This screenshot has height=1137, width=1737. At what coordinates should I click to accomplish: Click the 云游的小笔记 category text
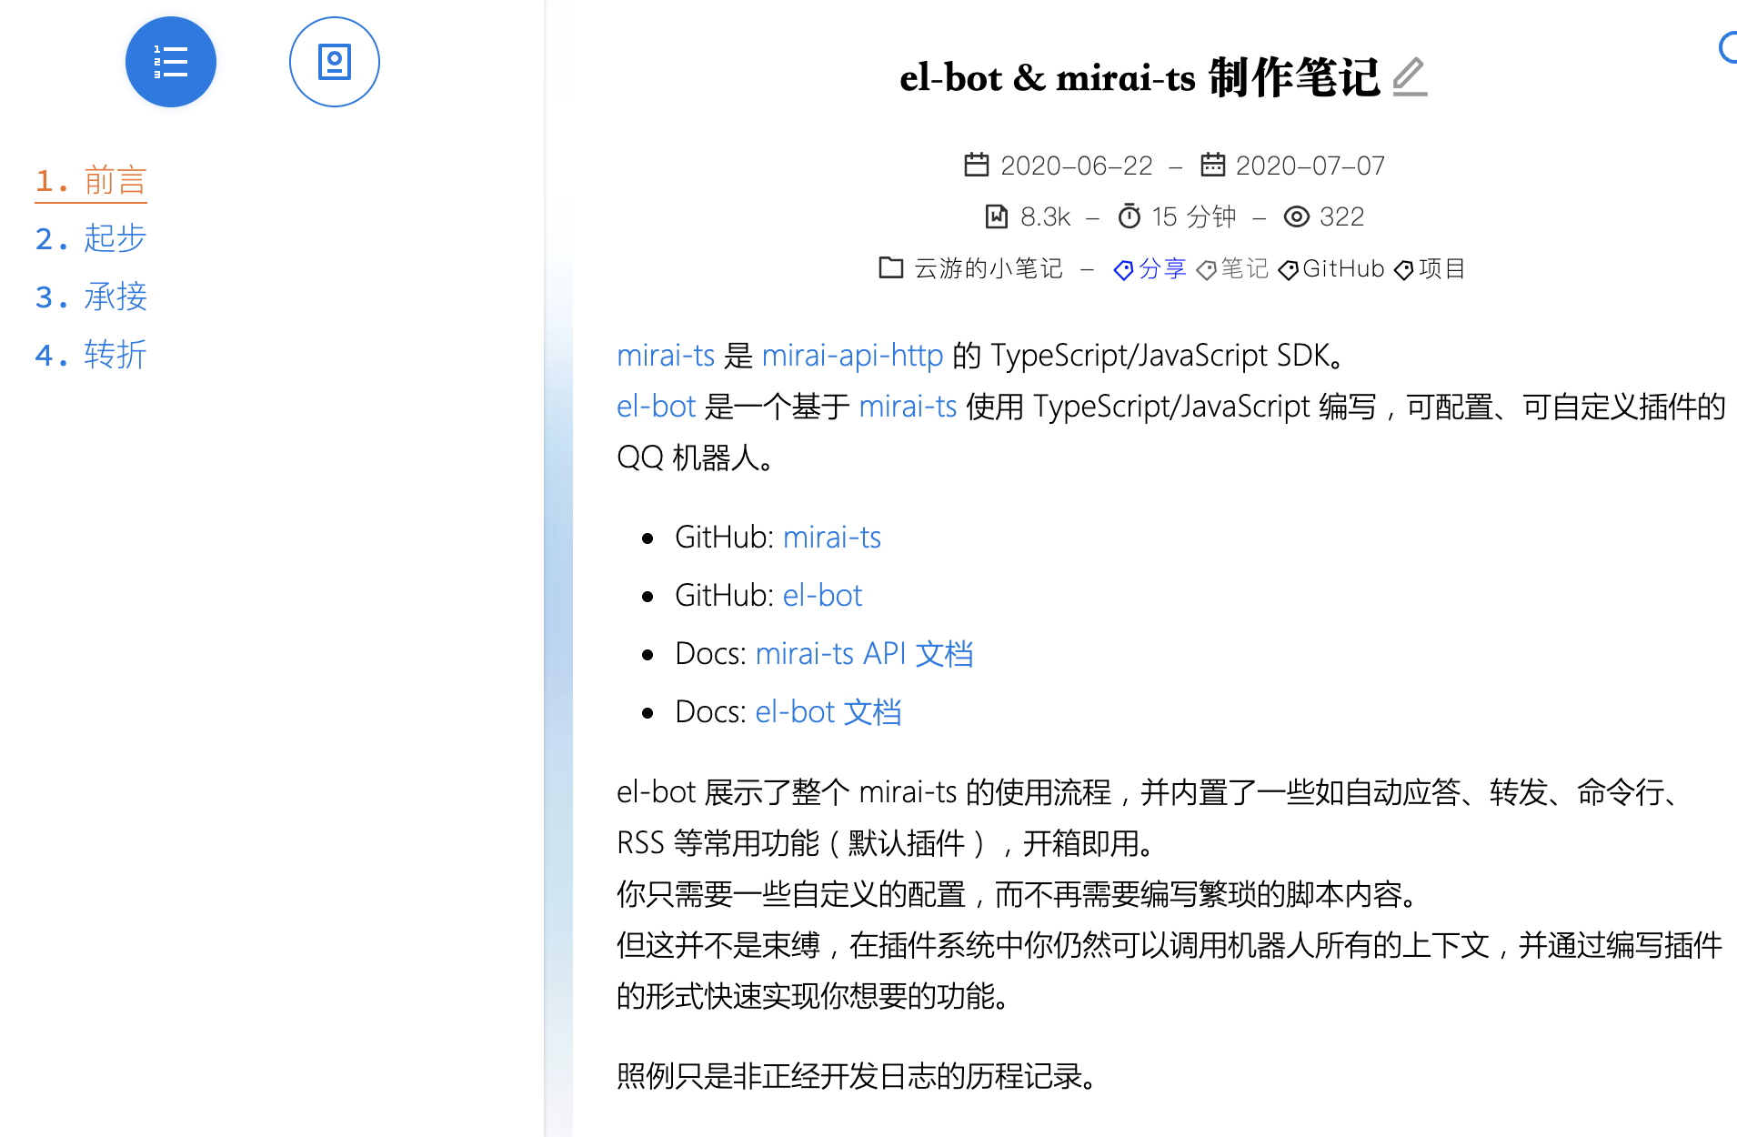click(x=989, y=268)
